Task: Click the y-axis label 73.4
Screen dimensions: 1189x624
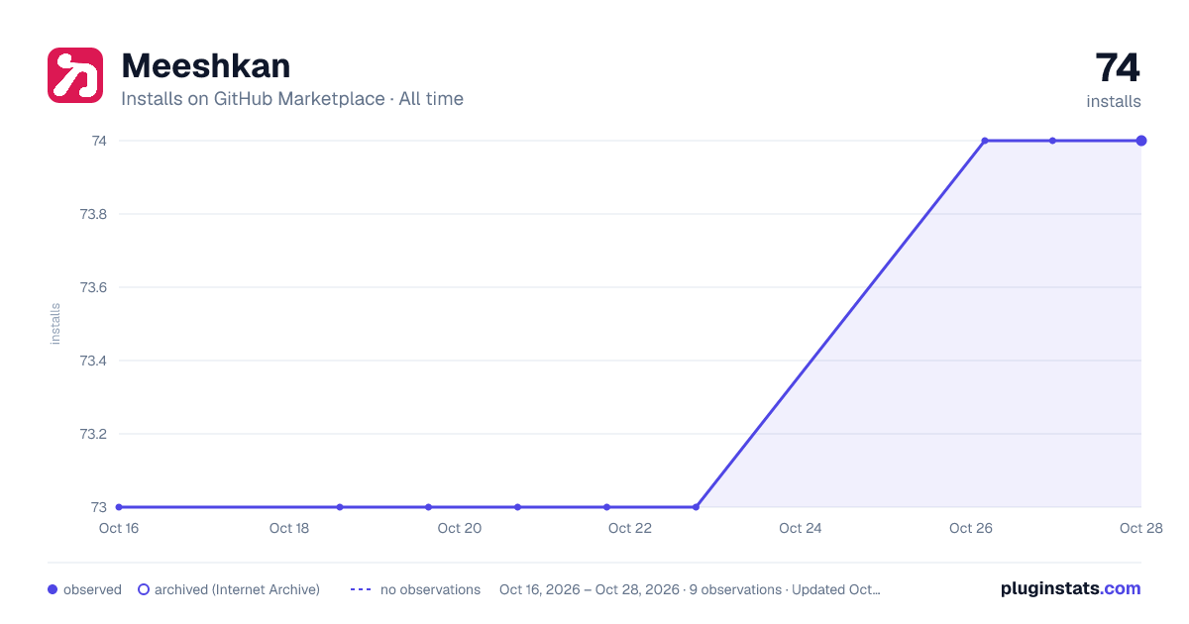Action: [94, 361]
